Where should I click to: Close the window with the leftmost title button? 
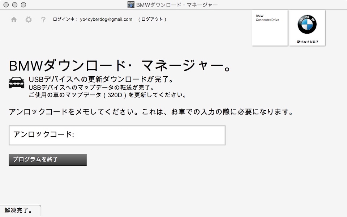coord(6,5)
